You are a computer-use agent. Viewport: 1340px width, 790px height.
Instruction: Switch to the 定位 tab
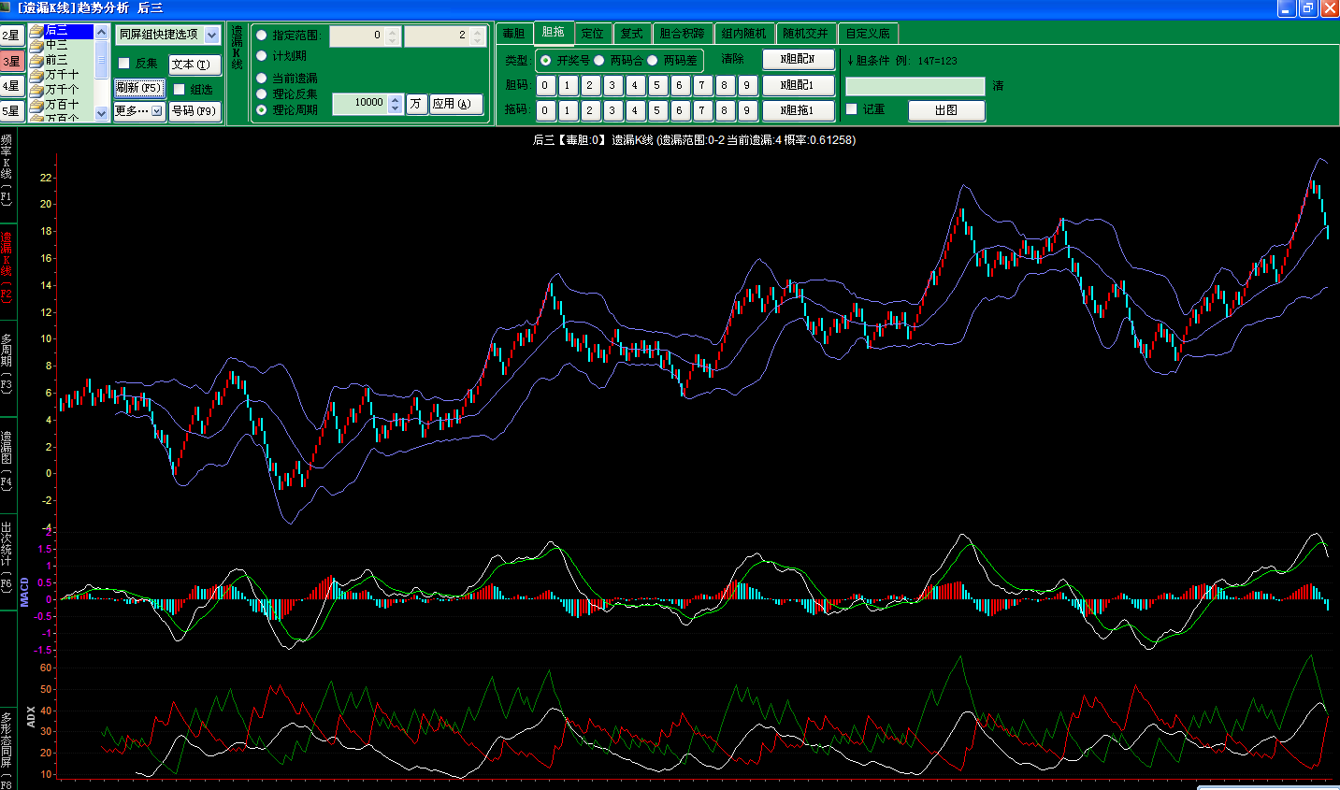pyautogui.click(x=593, y=34)
